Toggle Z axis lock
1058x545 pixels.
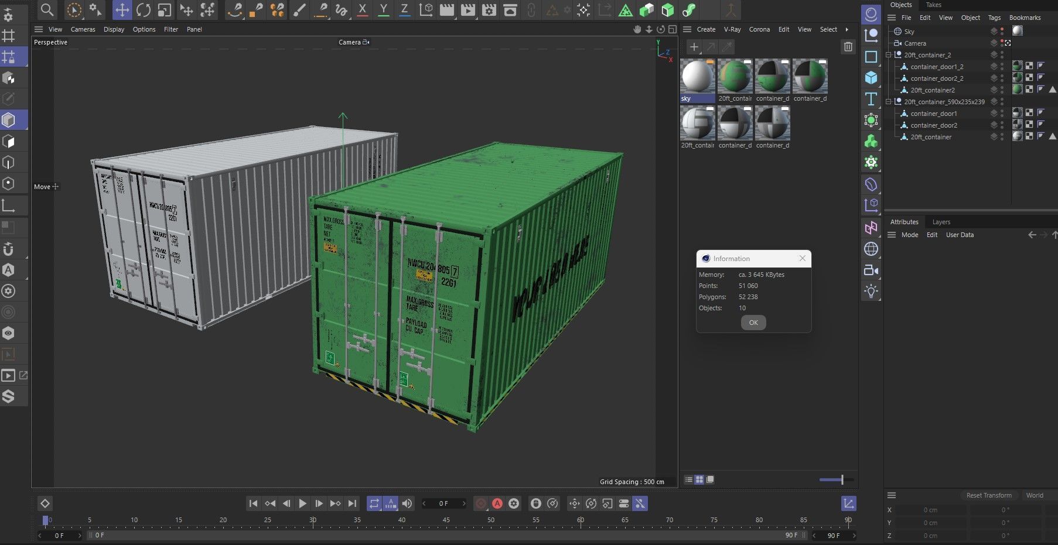coord(404,10)
